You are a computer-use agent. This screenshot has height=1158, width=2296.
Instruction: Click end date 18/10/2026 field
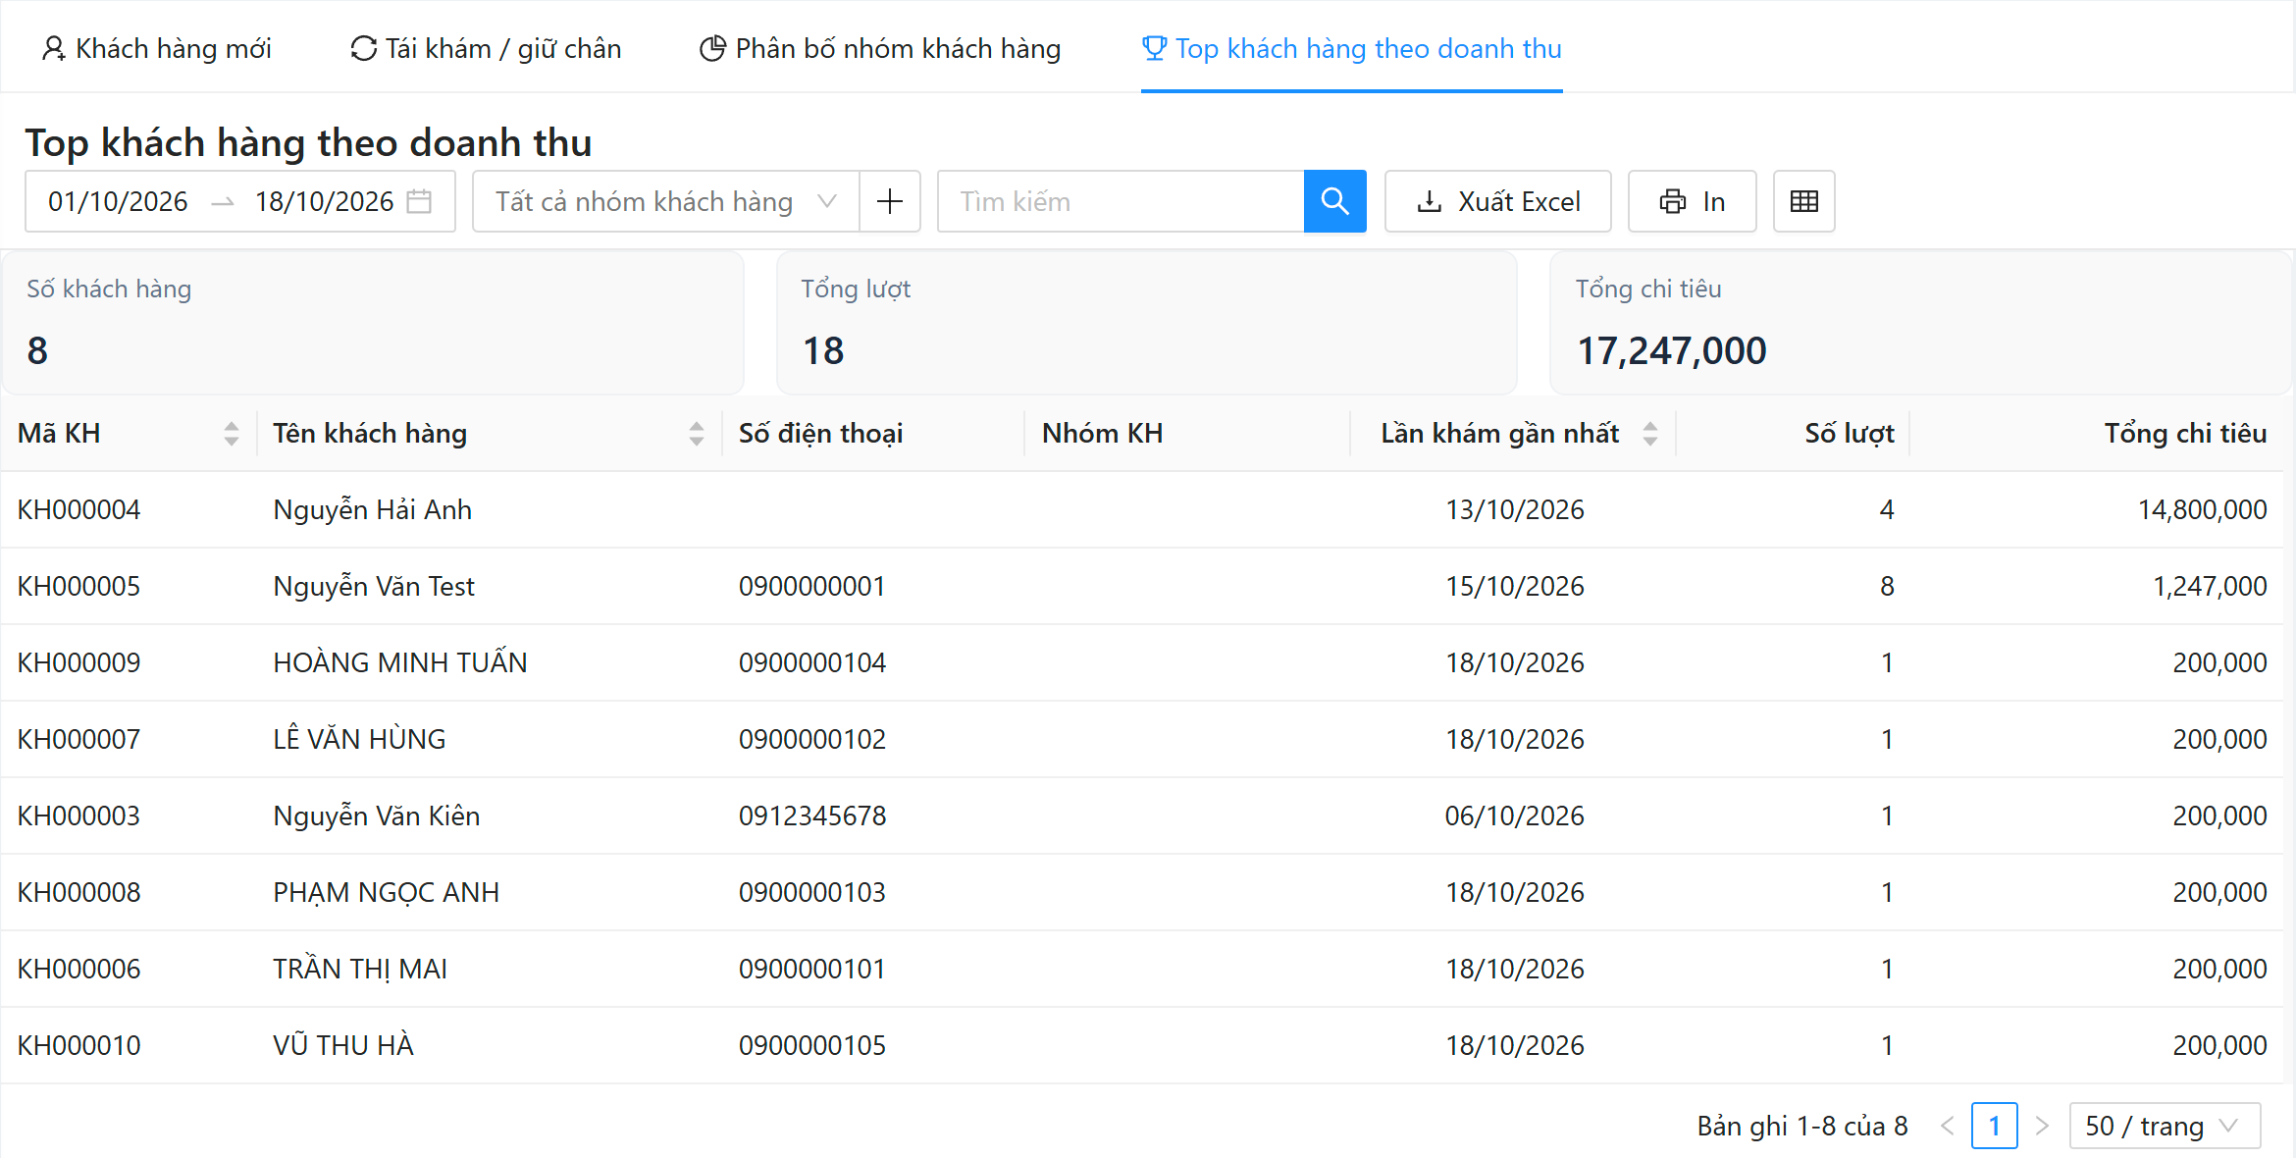(324, 201)
